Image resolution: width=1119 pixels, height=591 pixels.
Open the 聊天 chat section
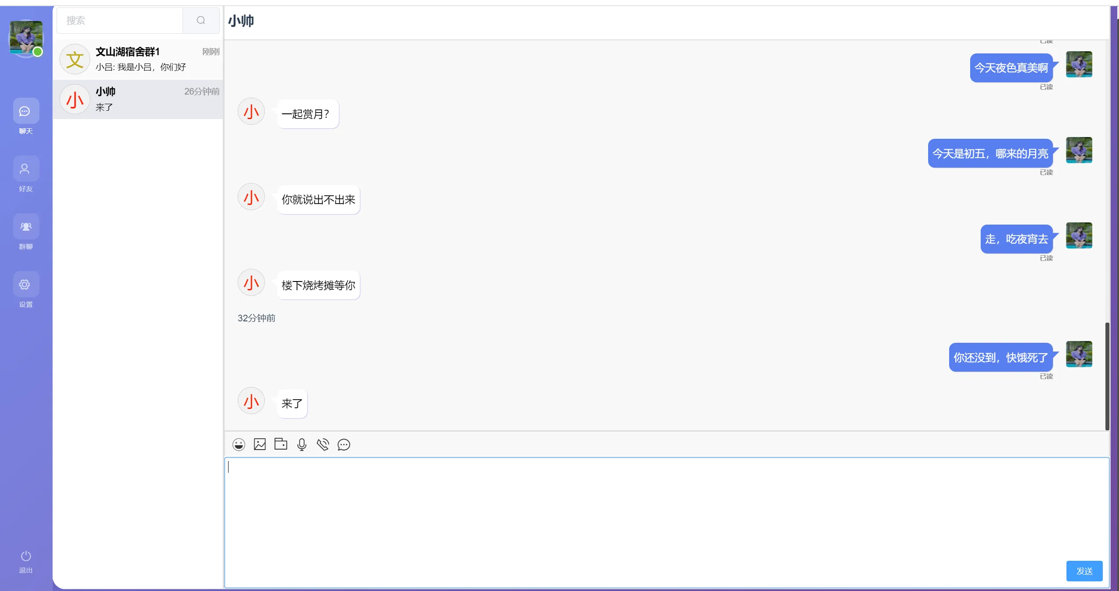26,112
